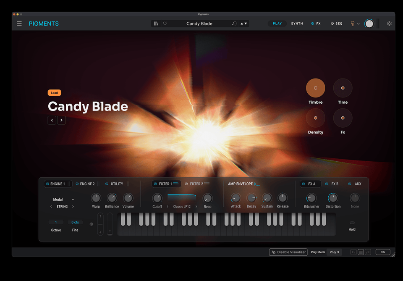The height and width of the screenshot is (281, 403).
Task: Switch to the SYNTH tab
Action: (x=297, y=24)
